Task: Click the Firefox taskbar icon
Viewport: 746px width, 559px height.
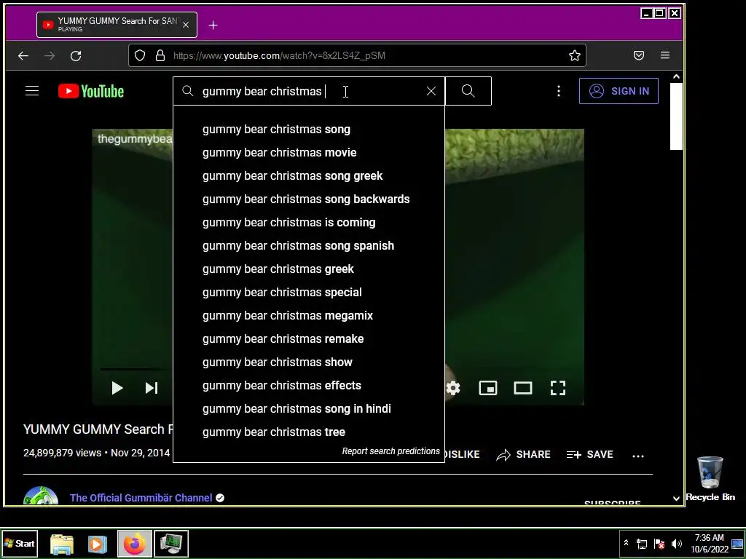Action: tap(135, 544)
